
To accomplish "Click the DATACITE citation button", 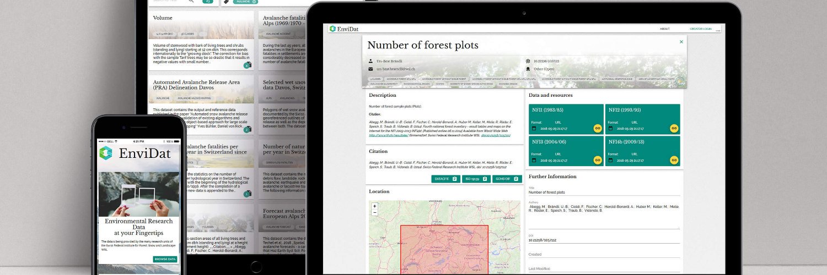I will [x=445, y=179].
